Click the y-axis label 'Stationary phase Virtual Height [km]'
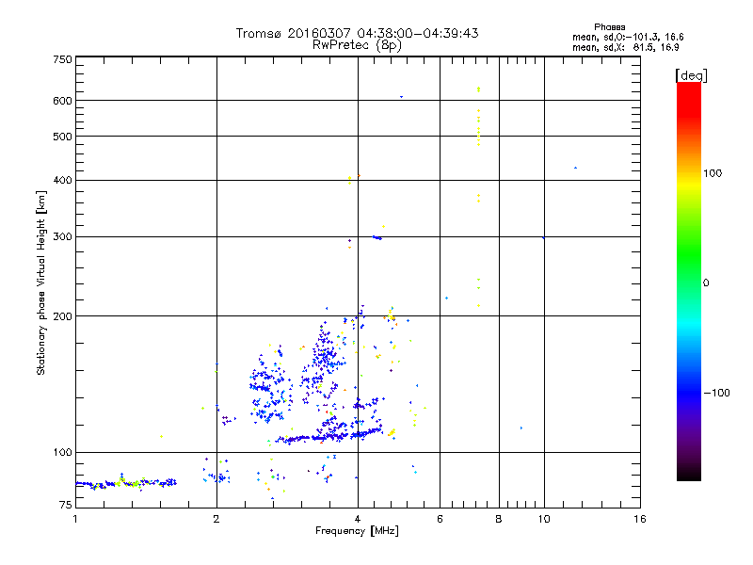This screenshot has height=565, width=753. coord(40,283)
